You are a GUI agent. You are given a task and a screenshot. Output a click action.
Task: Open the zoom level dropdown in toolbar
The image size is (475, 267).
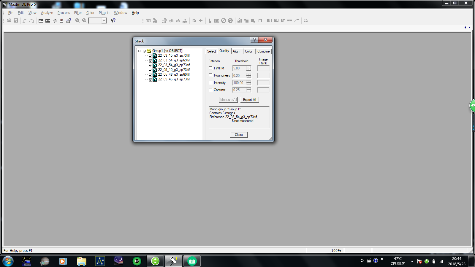point(104,20)
